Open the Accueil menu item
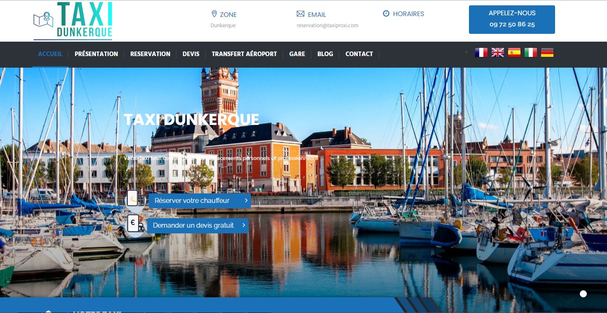This screenshot has height=313, width=607. point(50,54)
